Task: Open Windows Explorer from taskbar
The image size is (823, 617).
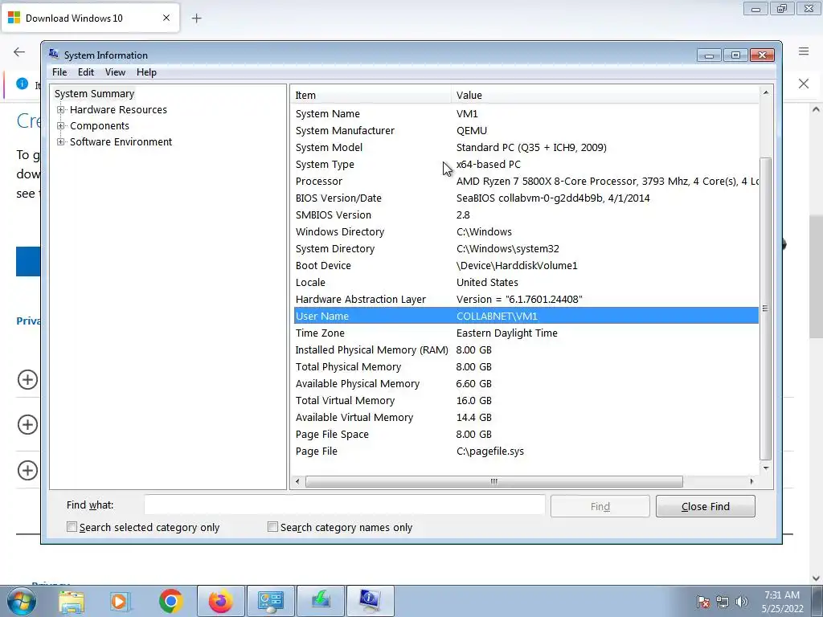Action: (72, 601)
